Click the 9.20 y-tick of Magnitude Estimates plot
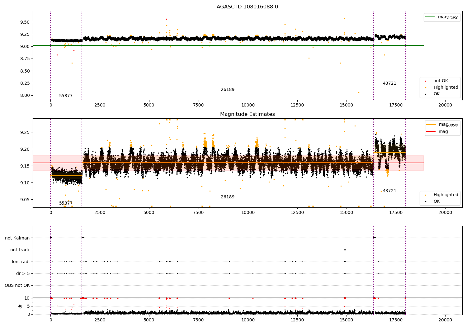The height and width of the screenshot is (327, 467). pyautogui.click(x=25, y=149)
